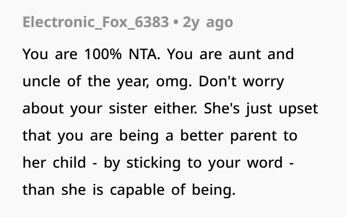
Task: Click the "100%" text in the comment
Action: point(103,54)
